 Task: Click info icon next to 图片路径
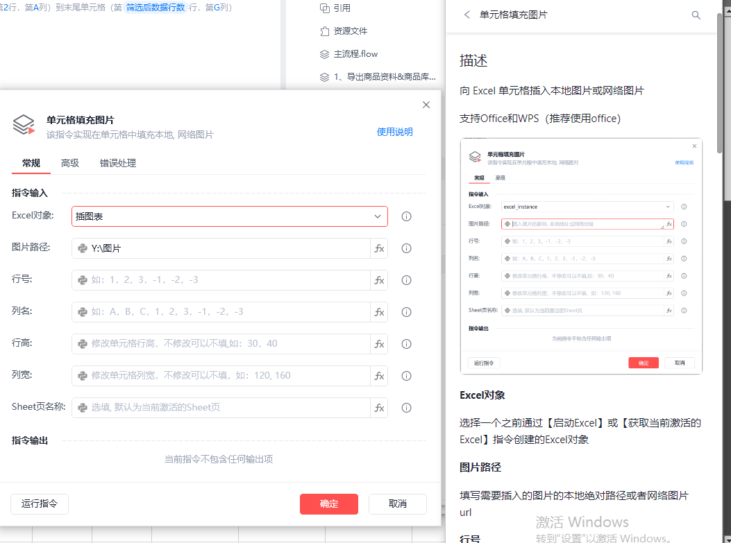click(x=407, y=248)
